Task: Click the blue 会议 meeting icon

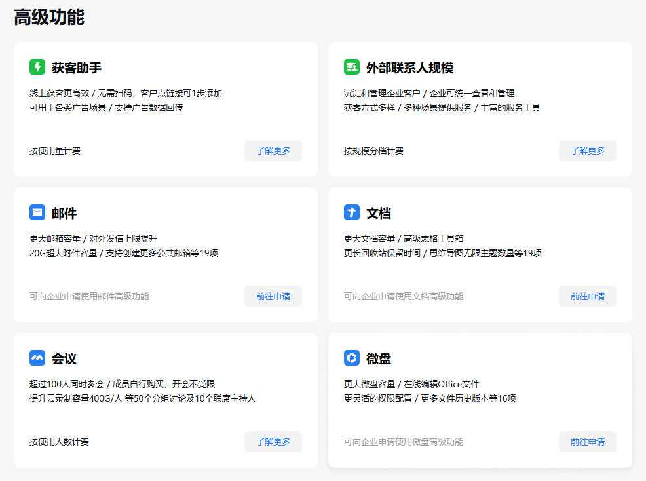Action: point(37,358)
